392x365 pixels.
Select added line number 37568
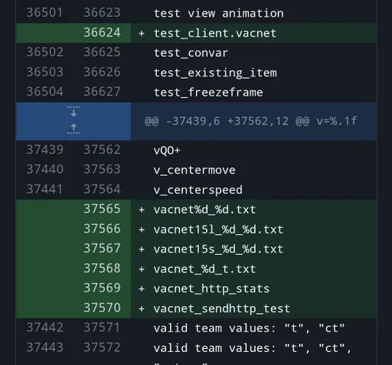point(102,268)
